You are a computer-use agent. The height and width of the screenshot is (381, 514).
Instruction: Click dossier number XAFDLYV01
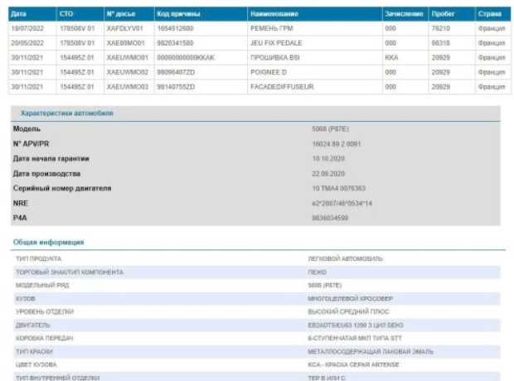point(125,27)
